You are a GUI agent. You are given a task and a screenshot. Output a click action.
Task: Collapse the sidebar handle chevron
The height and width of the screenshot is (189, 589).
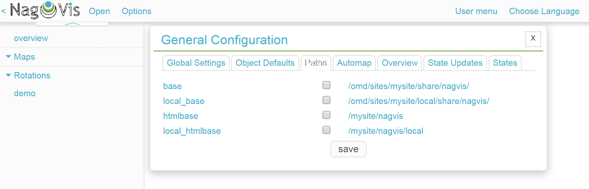click(72, 24)
